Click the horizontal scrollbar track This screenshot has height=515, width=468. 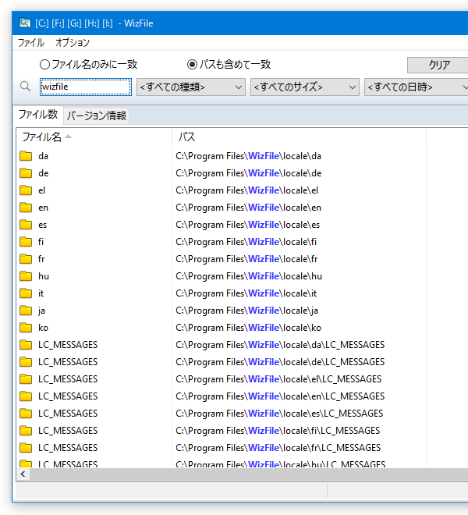click(x=249, y=474)
